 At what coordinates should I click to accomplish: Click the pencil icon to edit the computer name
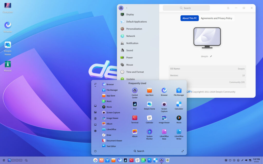pyautogui.click(x=211, y=56)
